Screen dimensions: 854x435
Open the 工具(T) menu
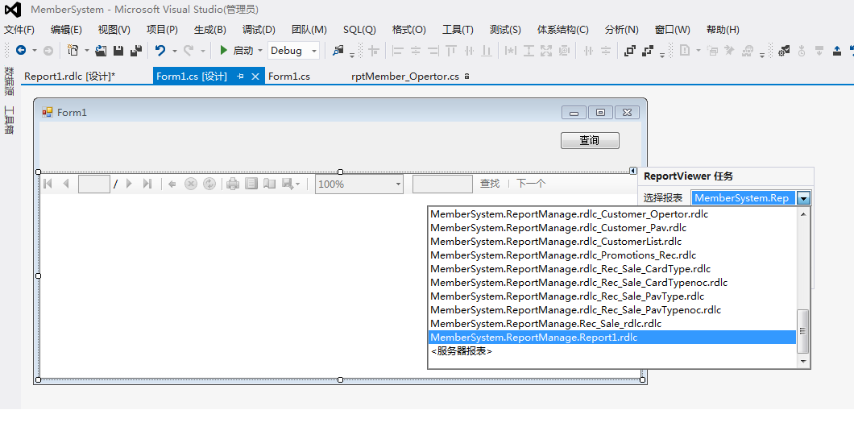coord(458,29)
